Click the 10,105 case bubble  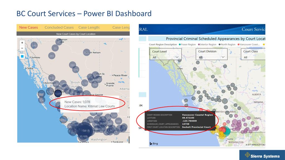(83, 136)
